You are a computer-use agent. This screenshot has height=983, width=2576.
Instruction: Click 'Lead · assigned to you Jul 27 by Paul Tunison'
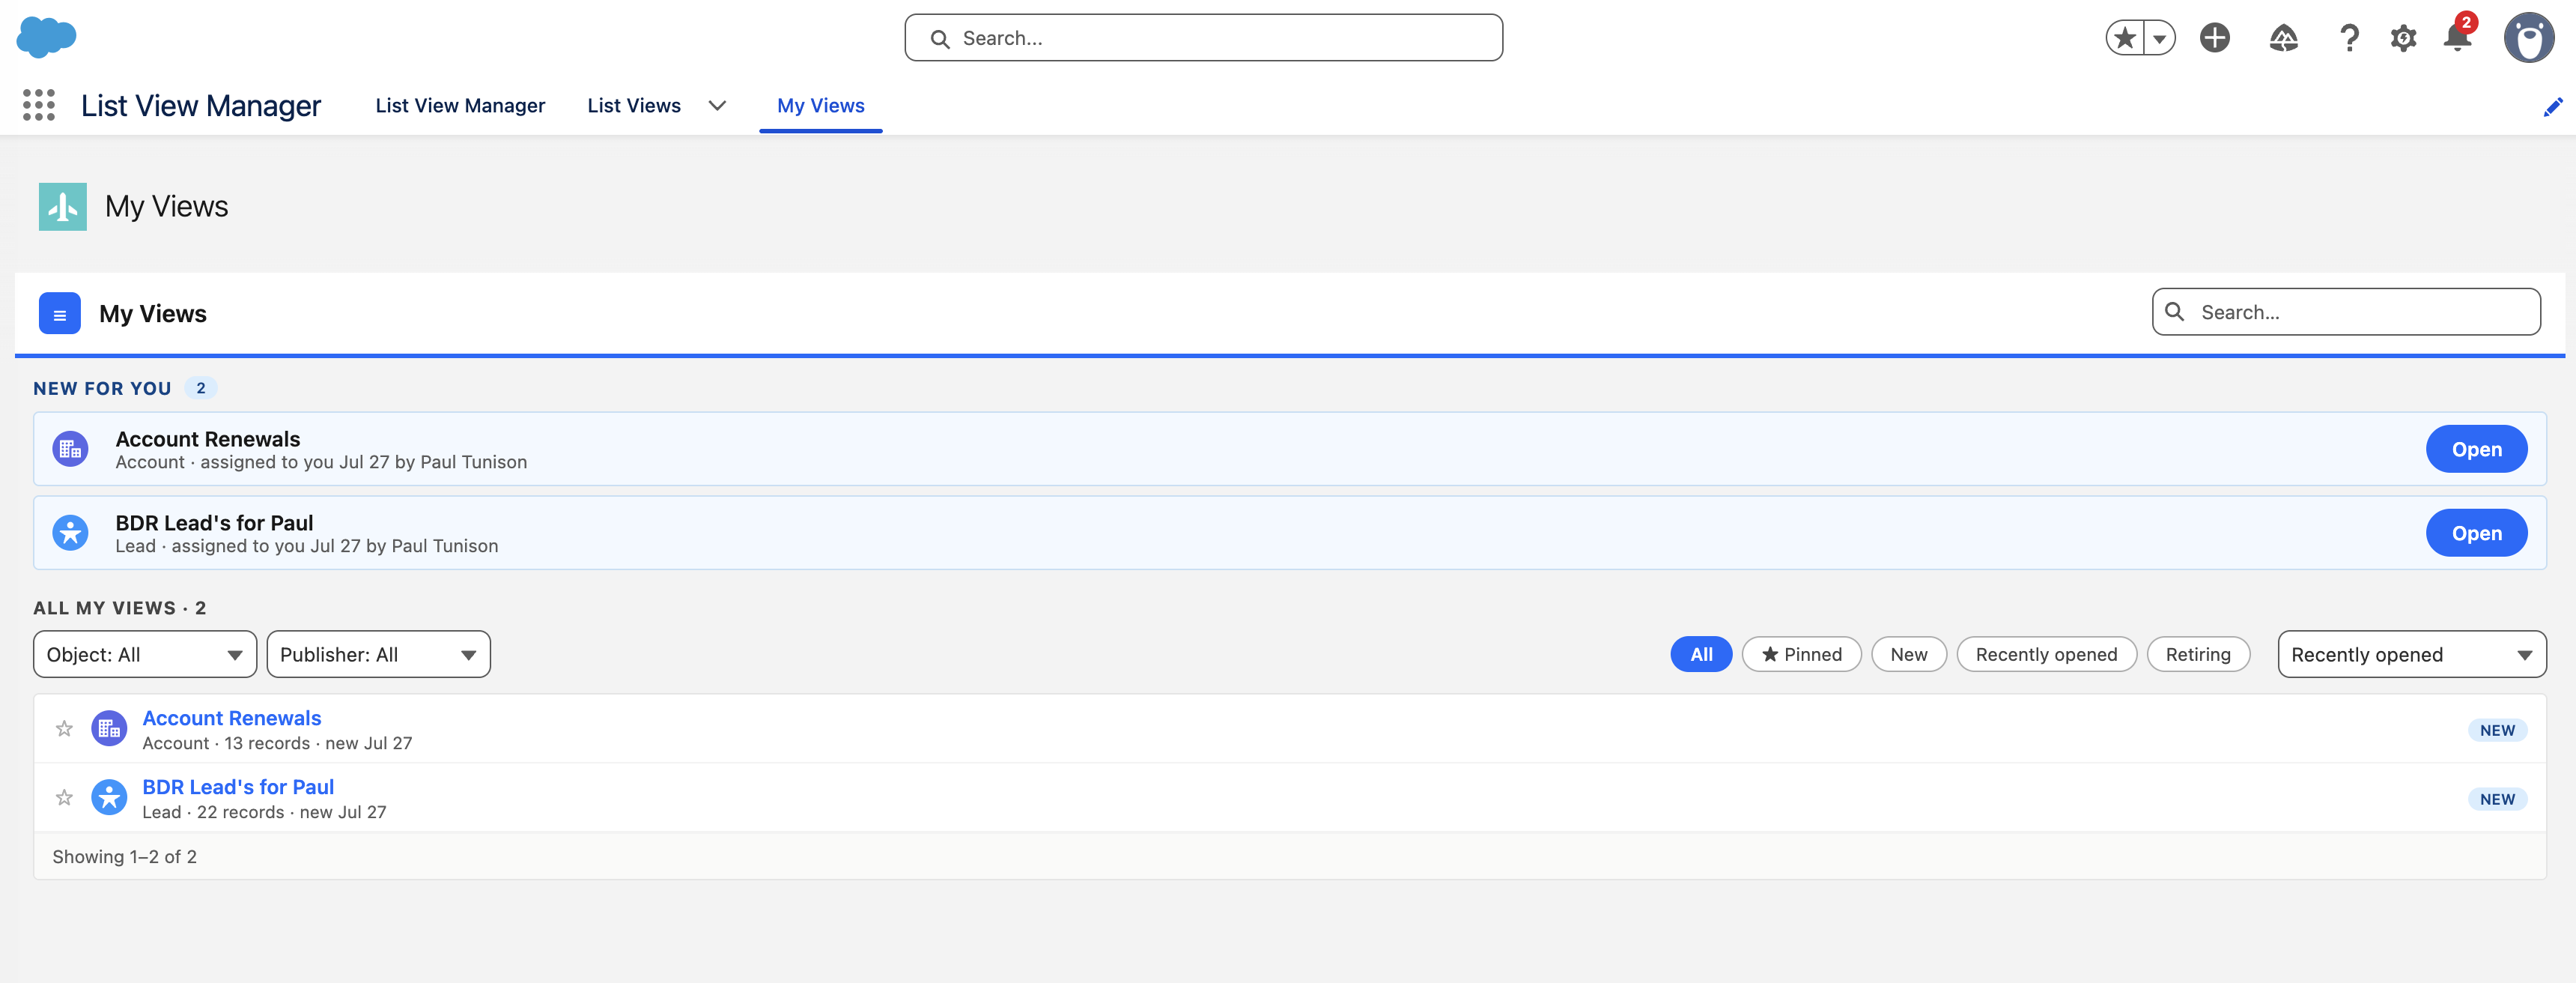point(307,545)
